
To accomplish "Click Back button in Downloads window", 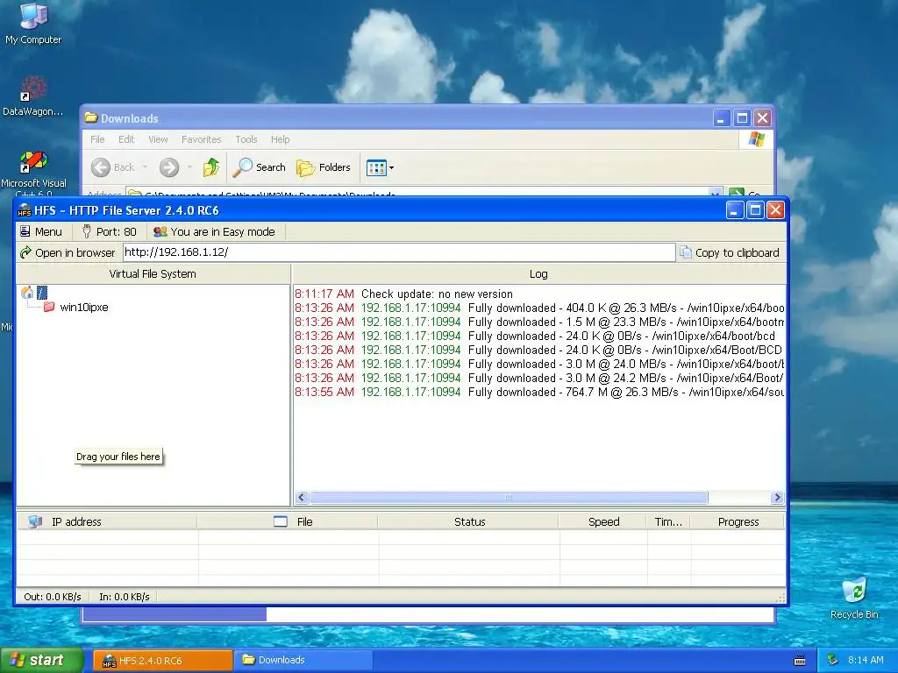I will pyautogui.click(x=113, y=167).
